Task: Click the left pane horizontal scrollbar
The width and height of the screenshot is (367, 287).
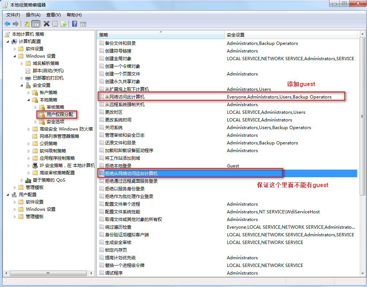Action: (x=47, y=273)
